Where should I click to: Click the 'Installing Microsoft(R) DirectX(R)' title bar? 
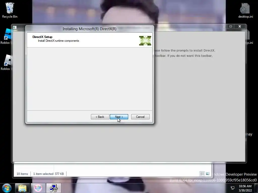[89, 29]
